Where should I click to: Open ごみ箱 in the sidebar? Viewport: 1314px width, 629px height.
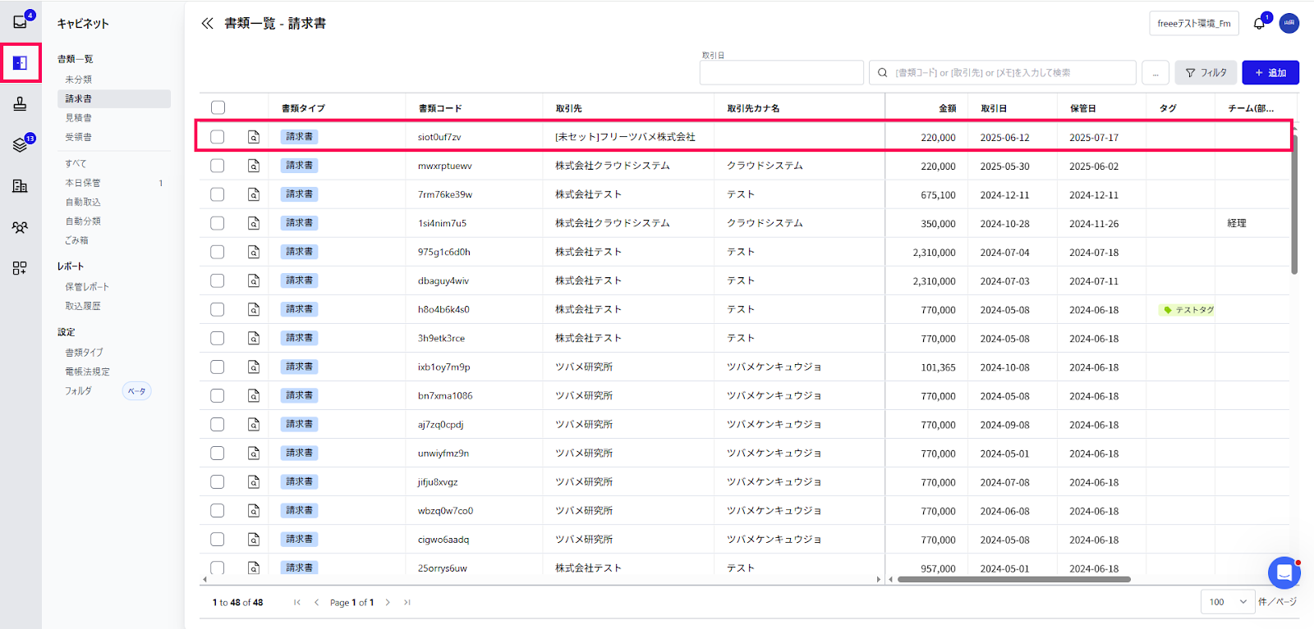tap(76, 240)
